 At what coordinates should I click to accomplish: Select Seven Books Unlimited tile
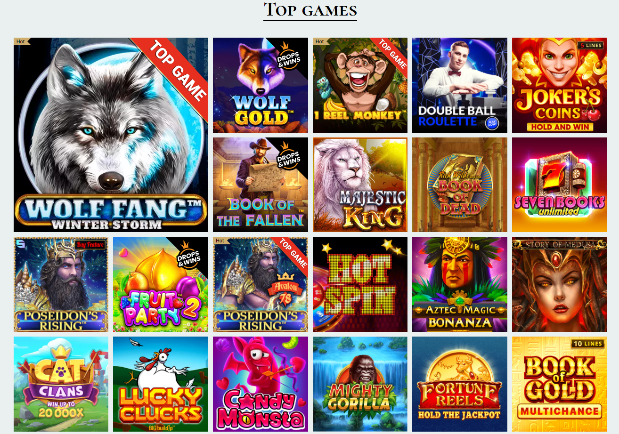(x=559, y=185)
